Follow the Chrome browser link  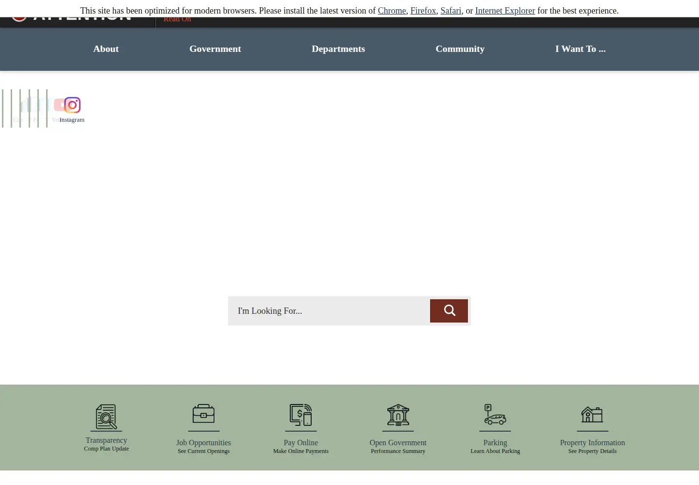click(x=392, y=11)
